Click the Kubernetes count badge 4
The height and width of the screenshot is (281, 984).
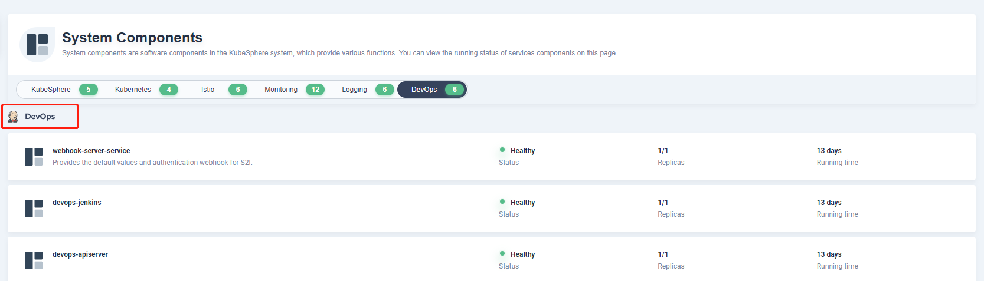pos(169,90)
